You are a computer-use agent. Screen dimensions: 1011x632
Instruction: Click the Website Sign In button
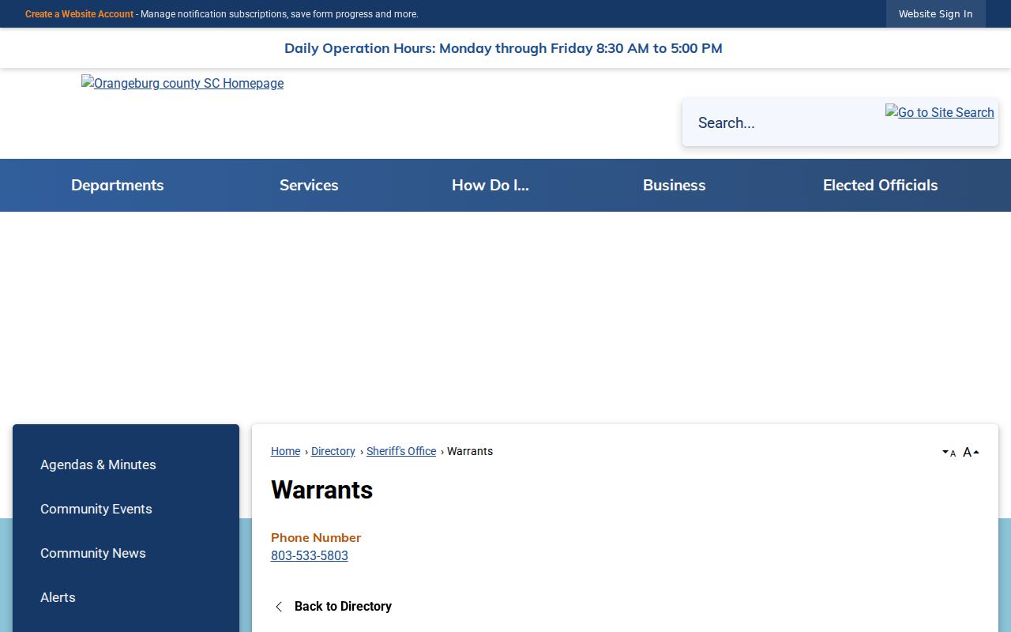point(936,14)
